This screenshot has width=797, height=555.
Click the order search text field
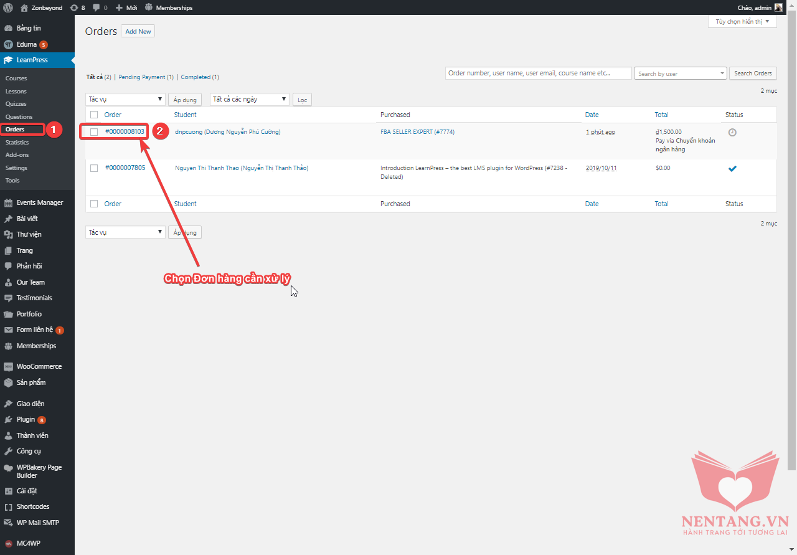[x=539, y=73]
